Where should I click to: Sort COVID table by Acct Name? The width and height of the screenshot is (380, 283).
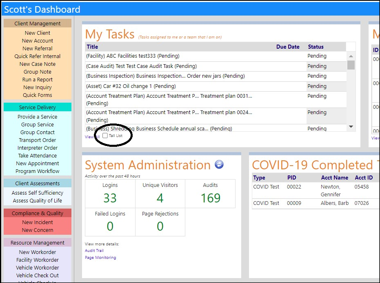[x=334, y=177]
